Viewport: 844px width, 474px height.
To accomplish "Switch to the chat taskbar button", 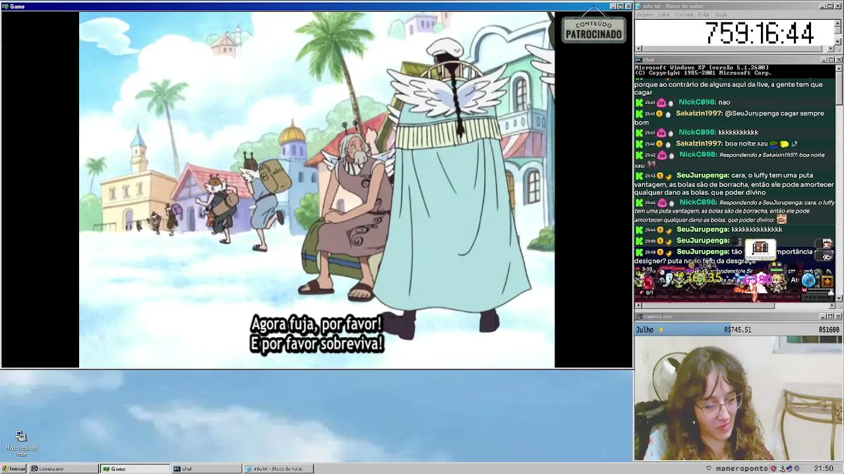I will 206,469.
